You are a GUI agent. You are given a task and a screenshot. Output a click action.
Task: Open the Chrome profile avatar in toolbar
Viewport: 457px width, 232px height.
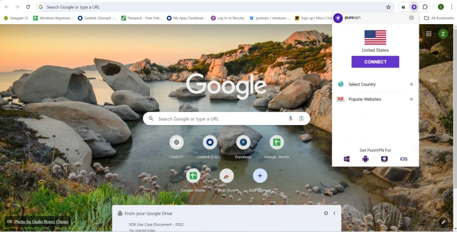440,7
